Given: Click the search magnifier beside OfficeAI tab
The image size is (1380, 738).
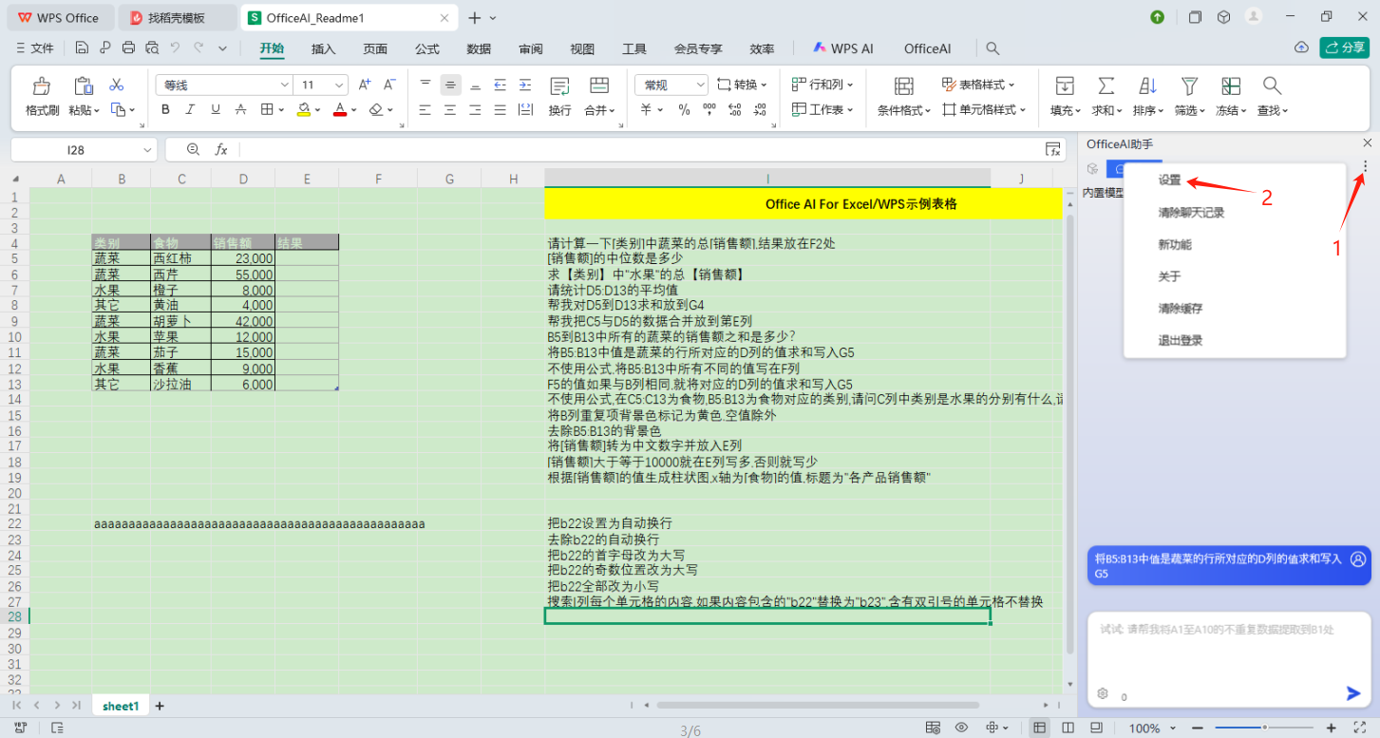Looking at the screenshot, I should click(x=992, y=48).
